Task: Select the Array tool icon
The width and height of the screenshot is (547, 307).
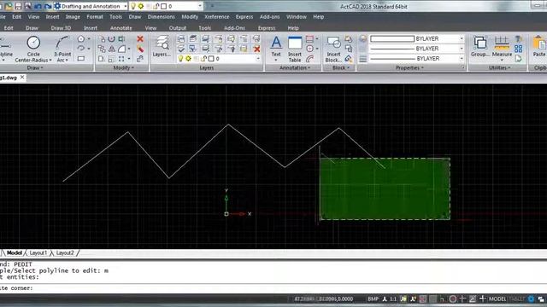Action: 121,59
